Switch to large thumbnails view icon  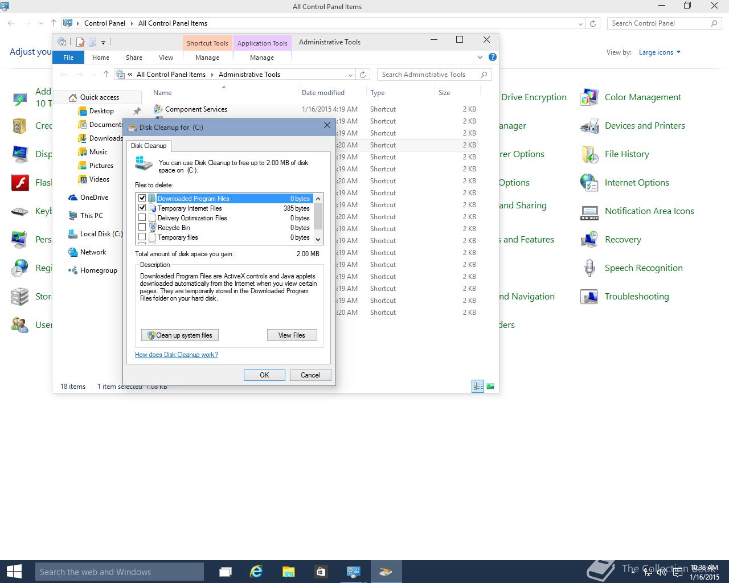click(490, 387)
